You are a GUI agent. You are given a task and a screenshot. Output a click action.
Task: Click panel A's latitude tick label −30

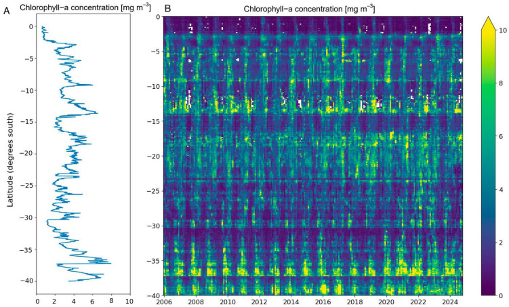[x=26, y=218]
